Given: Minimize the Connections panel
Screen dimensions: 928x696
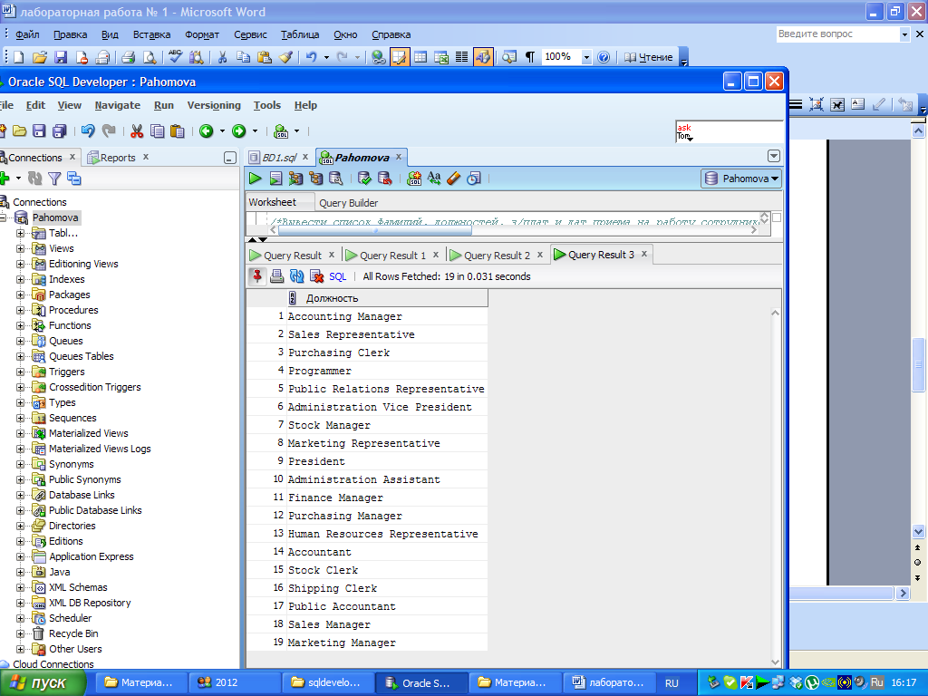Looking at the screenshot, I should coord(229,158).
